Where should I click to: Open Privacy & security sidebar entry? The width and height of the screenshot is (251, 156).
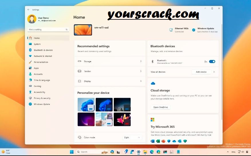pyautogui.click(x=48, y=98)
